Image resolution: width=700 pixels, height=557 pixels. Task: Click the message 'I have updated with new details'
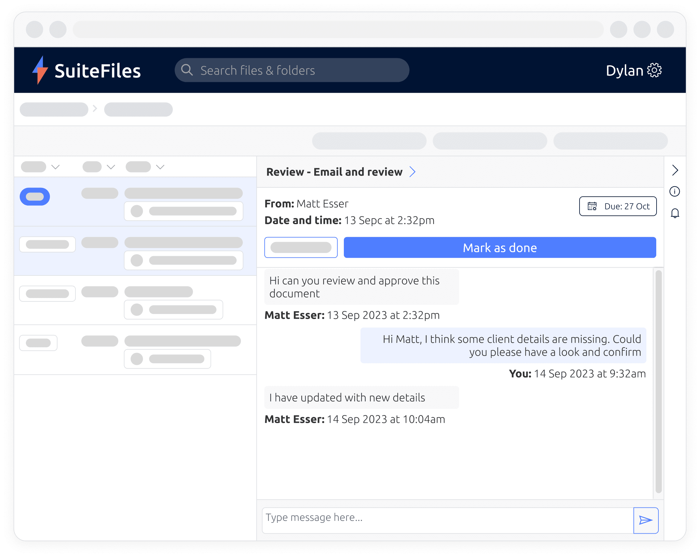[361, 398]
